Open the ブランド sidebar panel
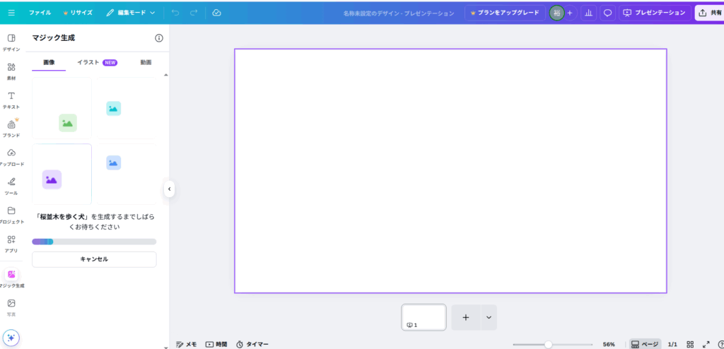 coord(11,129)
